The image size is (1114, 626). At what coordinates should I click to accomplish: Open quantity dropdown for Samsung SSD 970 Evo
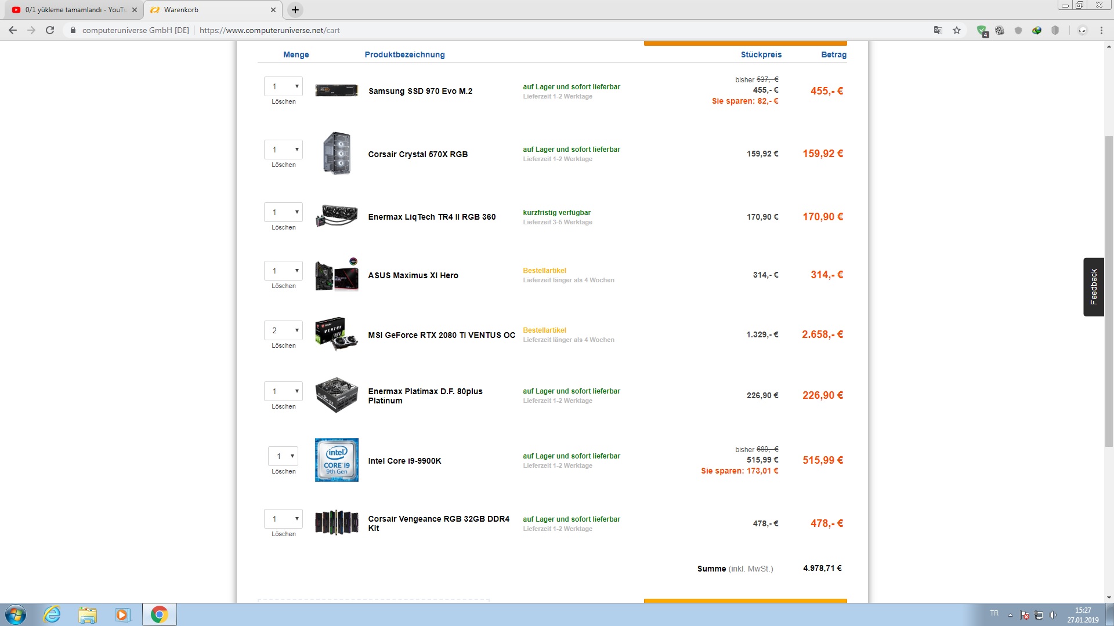click(x=283, y=86)
